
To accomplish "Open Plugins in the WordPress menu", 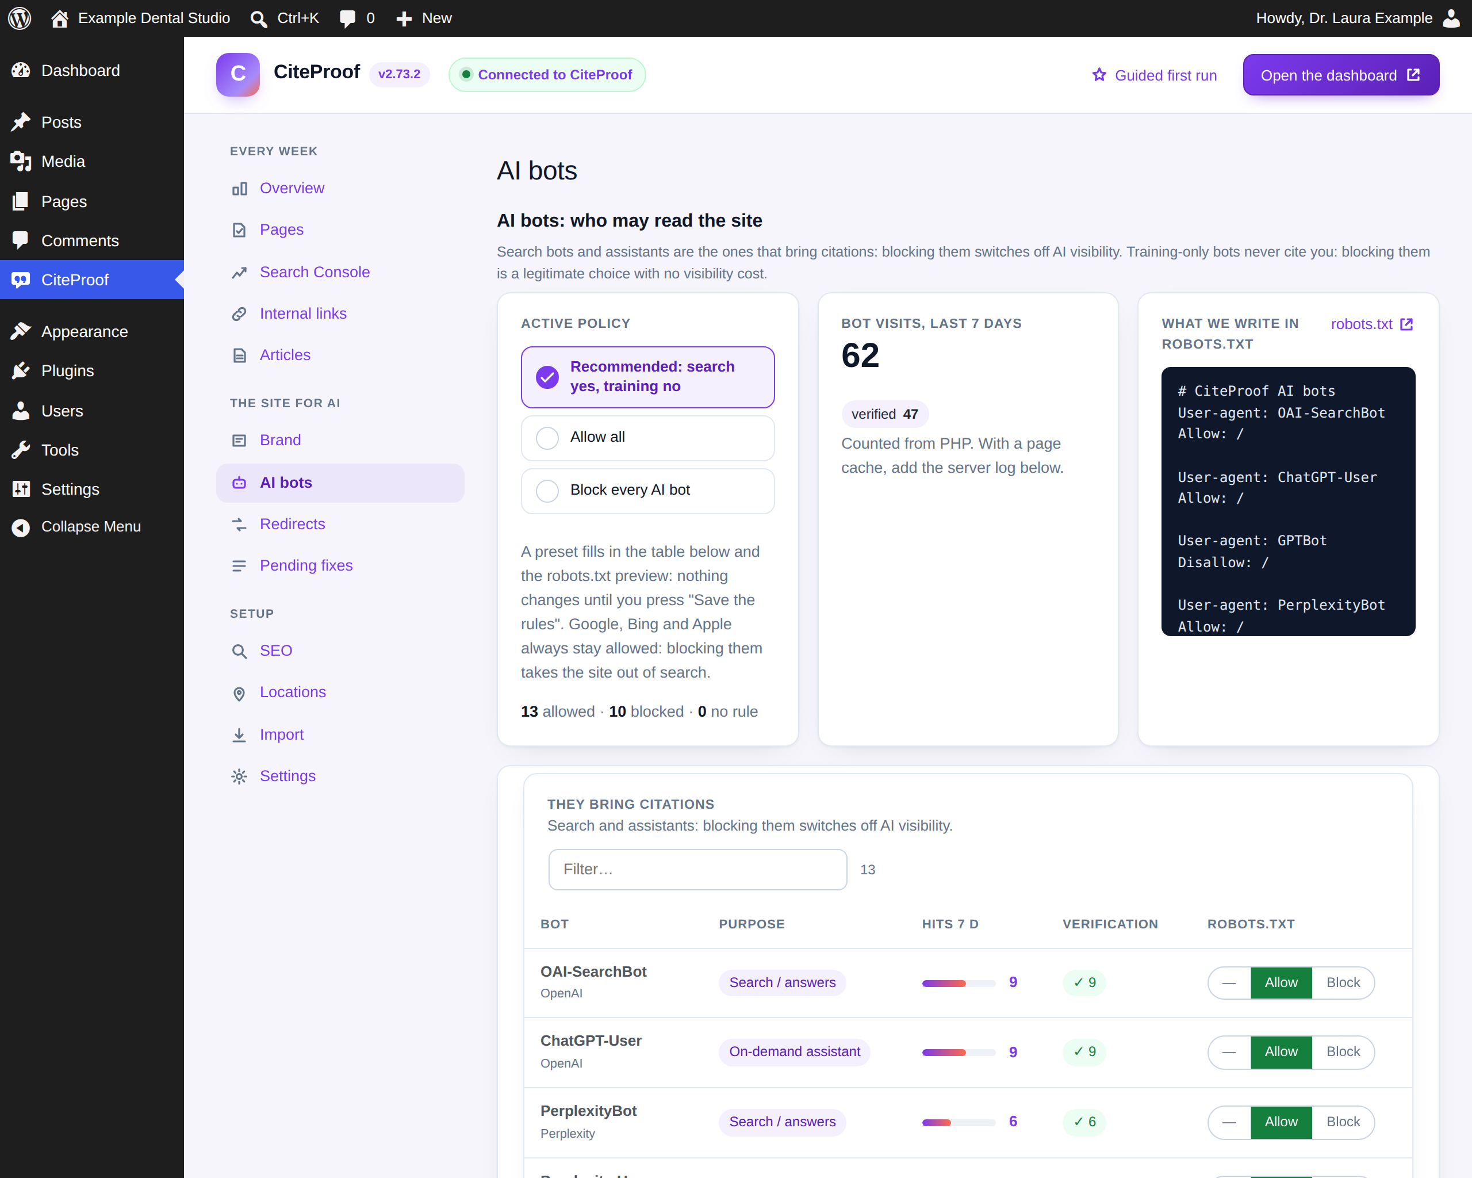I will pyautogui.click(x=92, y=371).
